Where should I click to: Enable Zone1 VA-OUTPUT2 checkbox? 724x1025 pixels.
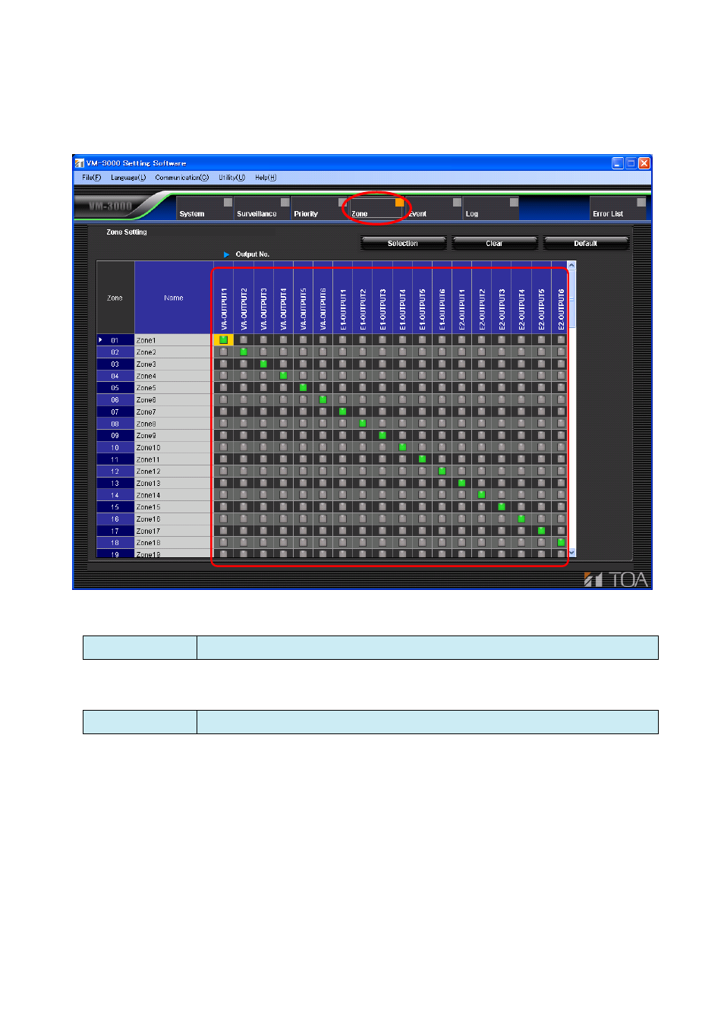(x=244, y=340)
